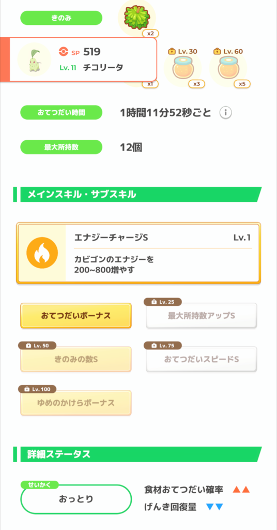Open the エナジーチャージS main skill card

point(138,253)
